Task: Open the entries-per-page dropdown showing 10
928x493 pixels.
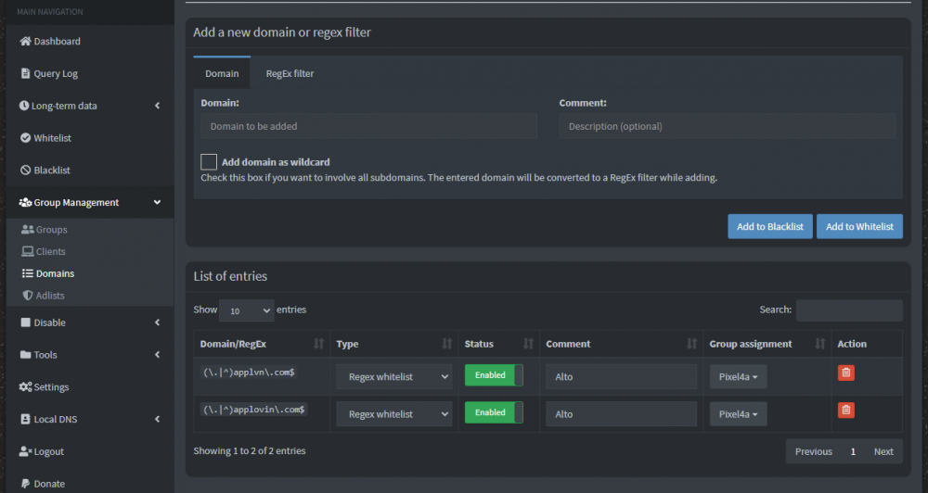Action: coord(246,310)
